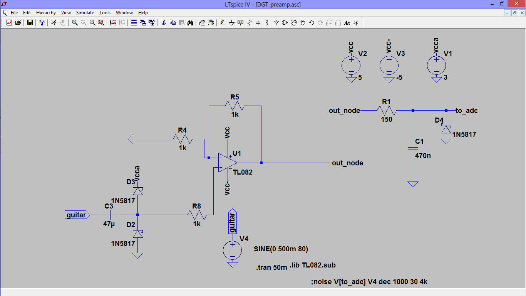Open the Hierarchy menu
Viewport: 526px width, 296px height.
[46, 13]
